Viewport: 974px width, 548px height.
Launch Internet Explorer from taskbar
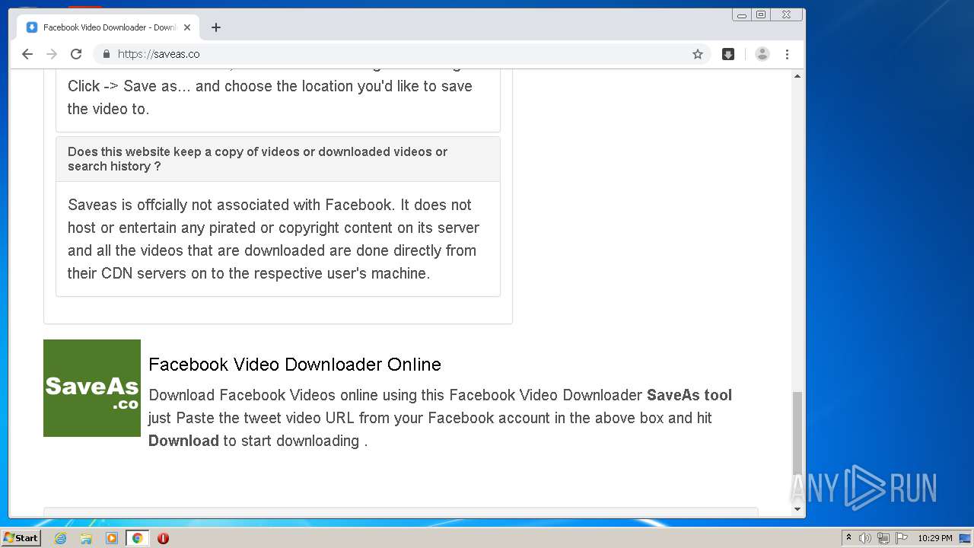pyautogui.click(x=60, y=538)
